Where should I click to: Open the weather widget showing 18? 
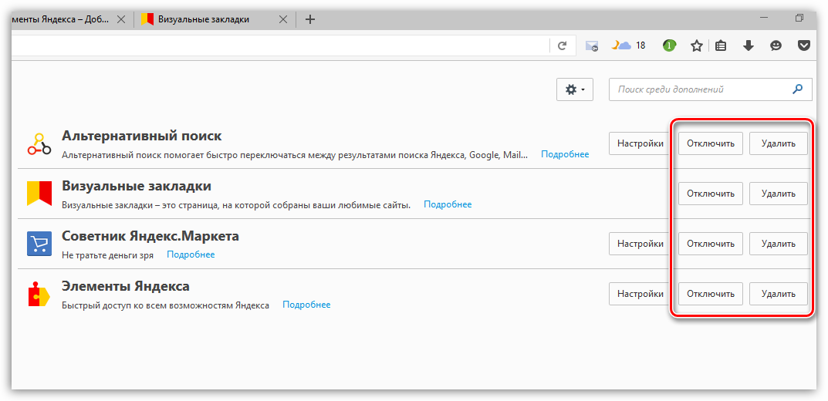(x=629, y=45)
